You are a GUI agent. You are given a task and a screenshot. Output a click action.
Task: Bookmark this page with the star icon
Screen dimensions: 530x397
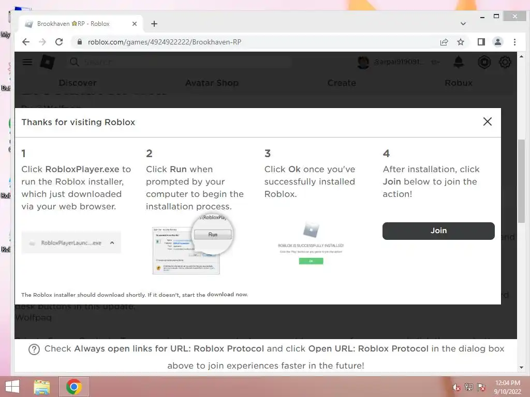460,42
